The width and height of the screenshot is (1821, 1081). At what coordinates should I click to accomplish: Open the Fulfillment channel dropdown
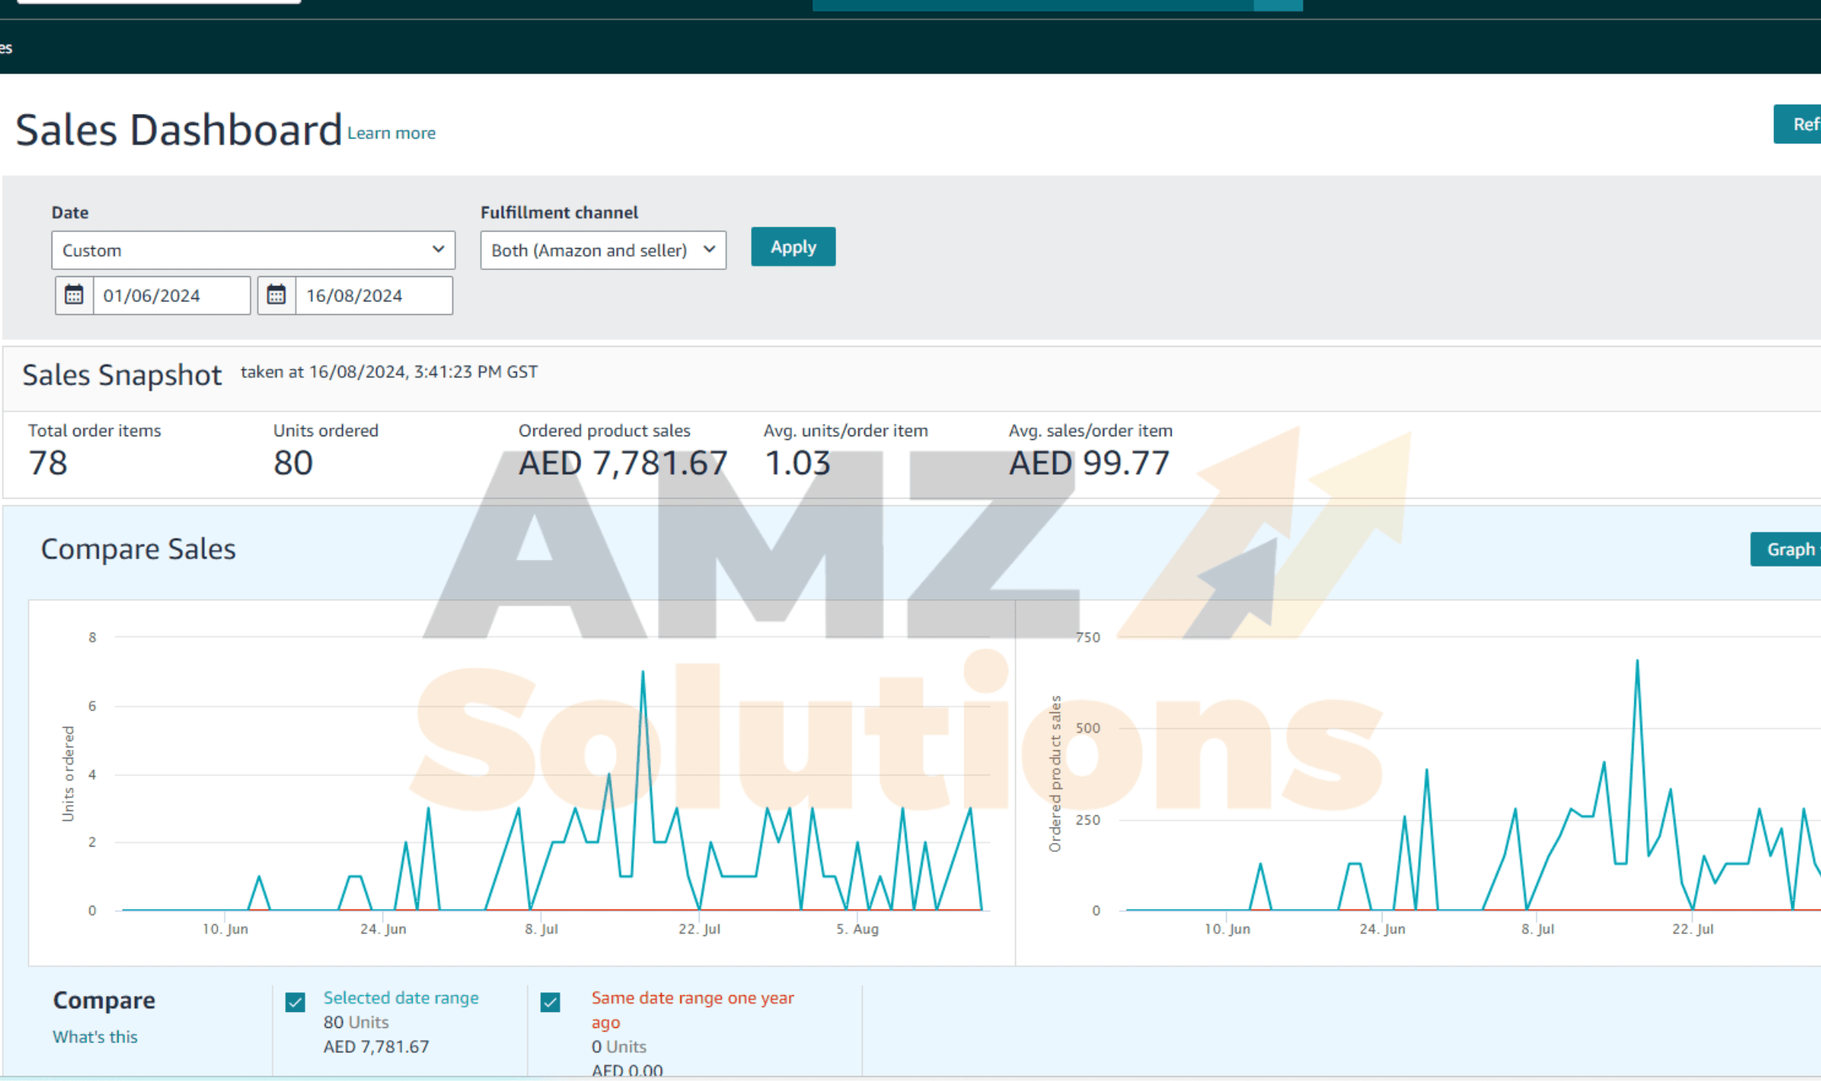tap(602, 250)
